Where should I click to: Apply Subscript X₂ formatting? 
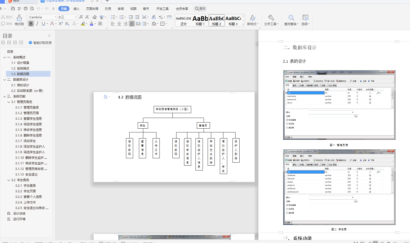67,24
